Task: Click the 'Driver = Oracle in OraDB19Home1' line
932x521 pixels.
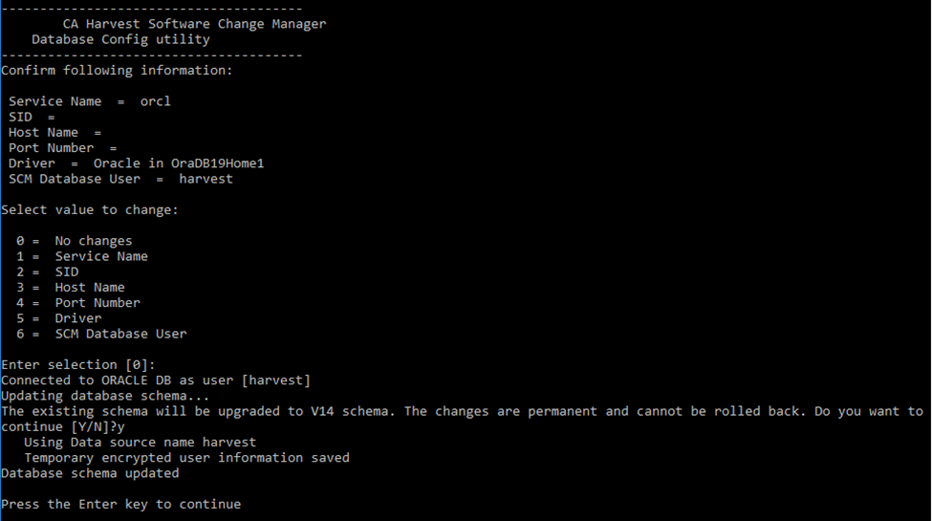Action: (136, 163)
